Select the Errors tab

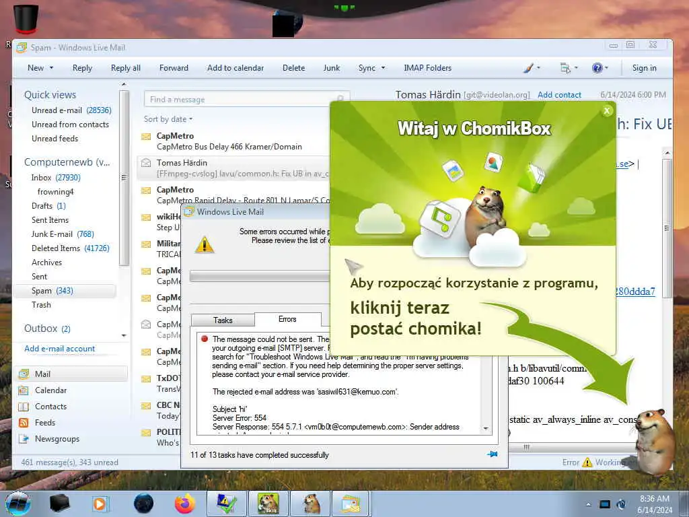coord(287,319)
